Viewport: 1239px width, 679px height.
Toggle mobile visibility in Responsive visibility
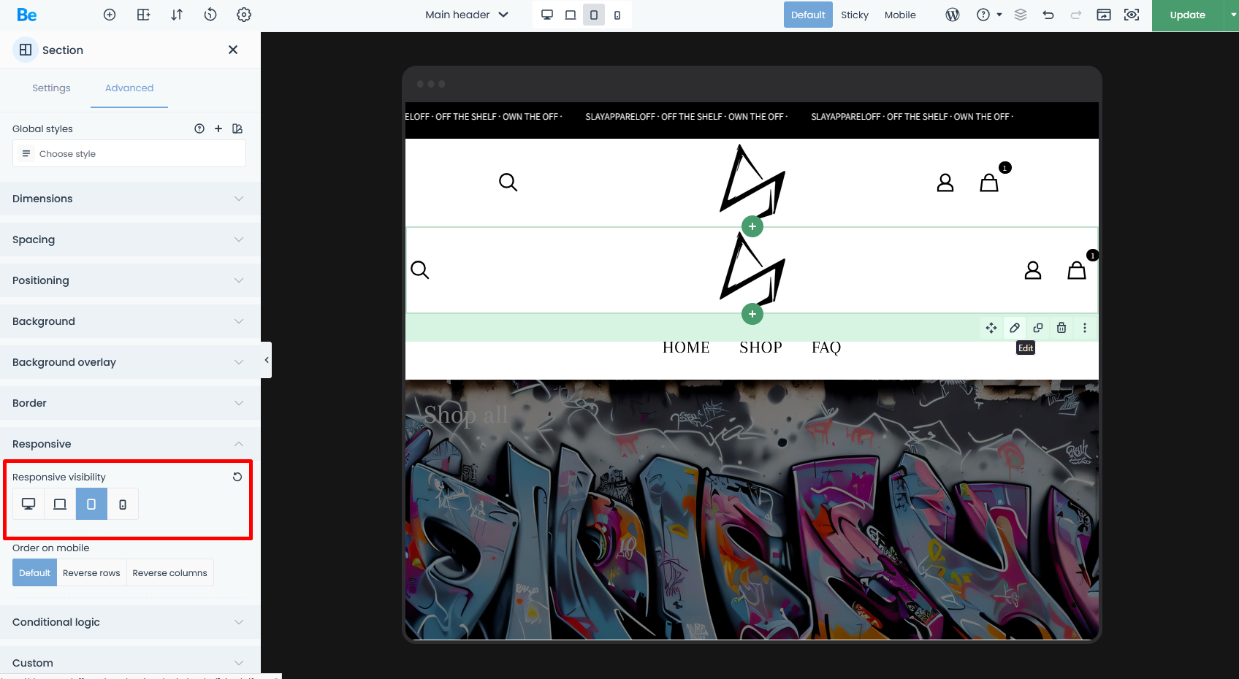pyautogui.click(x=123, y=504)
